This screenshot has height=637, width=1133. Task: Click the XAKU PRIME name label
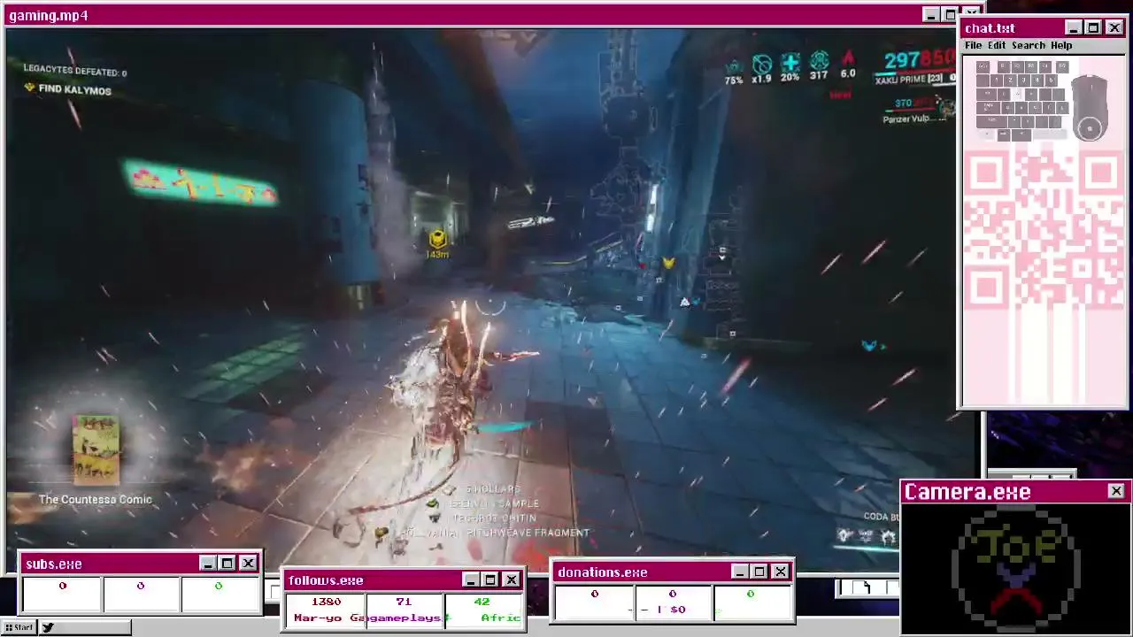tap(899, 80)
